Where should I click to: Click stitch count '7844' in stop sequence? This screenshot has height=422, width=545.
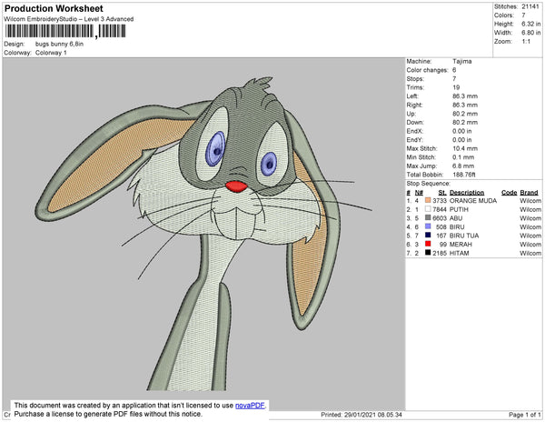click(440, 209)
